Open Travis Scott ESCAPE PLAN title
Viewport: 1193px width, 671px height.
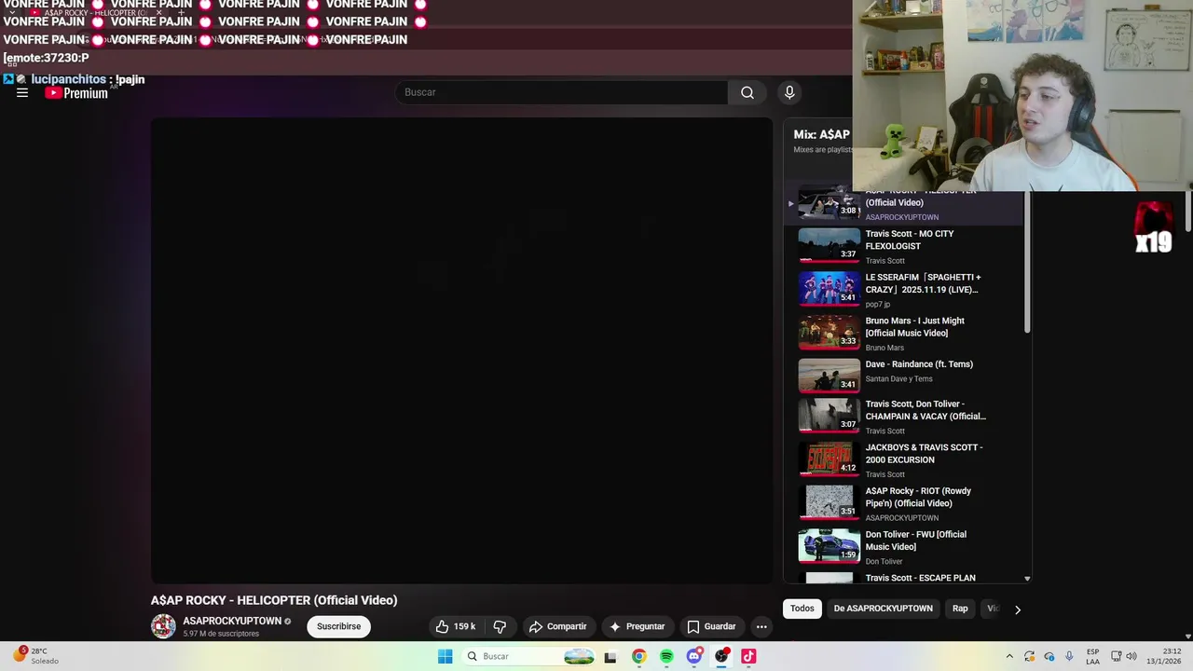click(x=920, y=578)
